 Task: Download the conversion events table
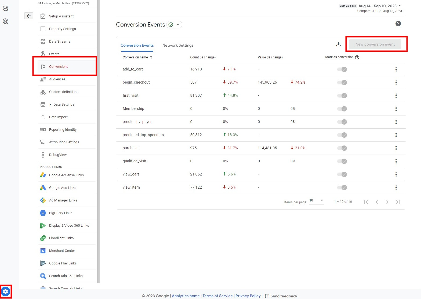point(338,44)
